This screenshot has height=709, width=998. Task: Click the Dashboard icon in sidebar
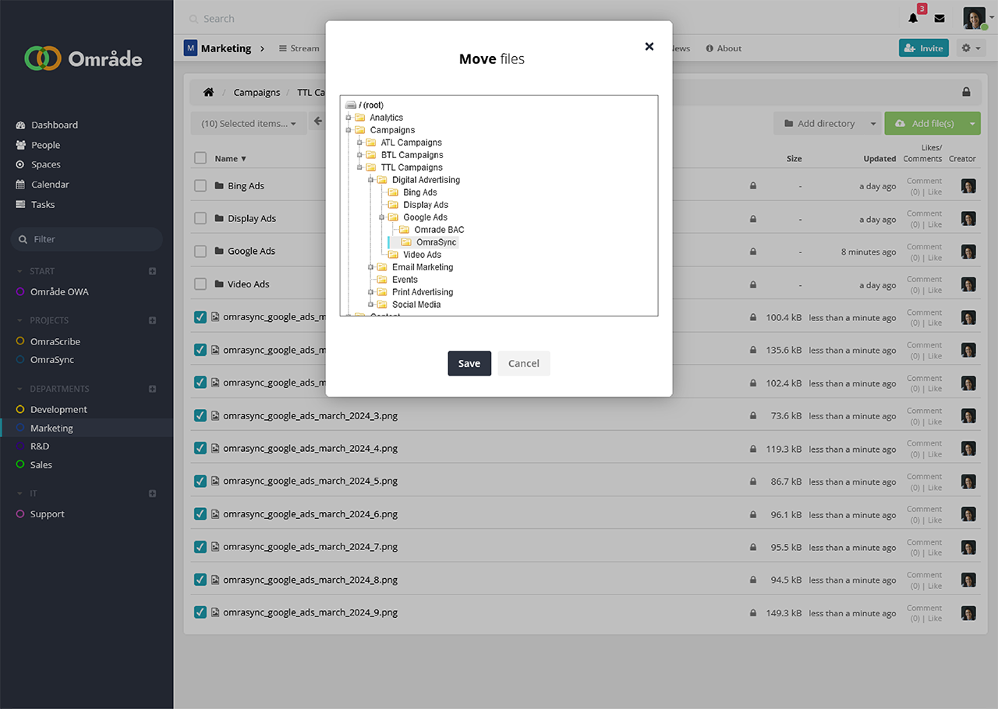point(20,125)
